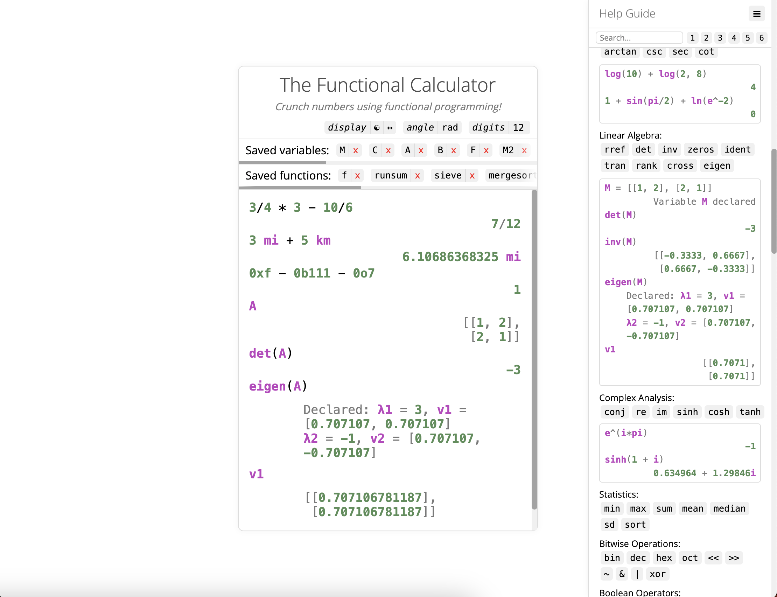Remove the sieve saved function
Viewport: 777px width, 597px height.
point(472,176)
